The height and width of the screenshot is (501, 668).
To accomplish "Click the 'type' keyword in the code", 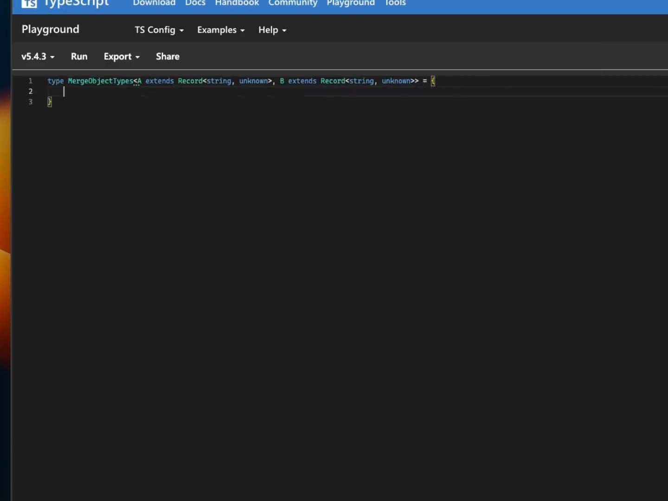I will tap(55, 81).
